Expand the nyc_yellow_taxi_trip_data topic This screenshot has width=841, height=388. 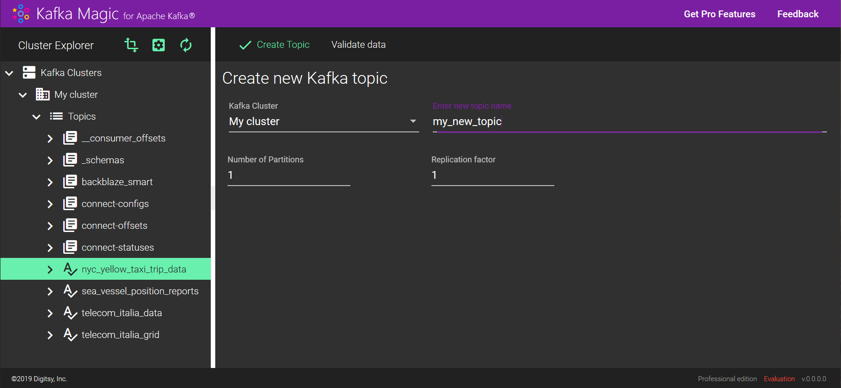pyautogui.click(x=50, y=269)
